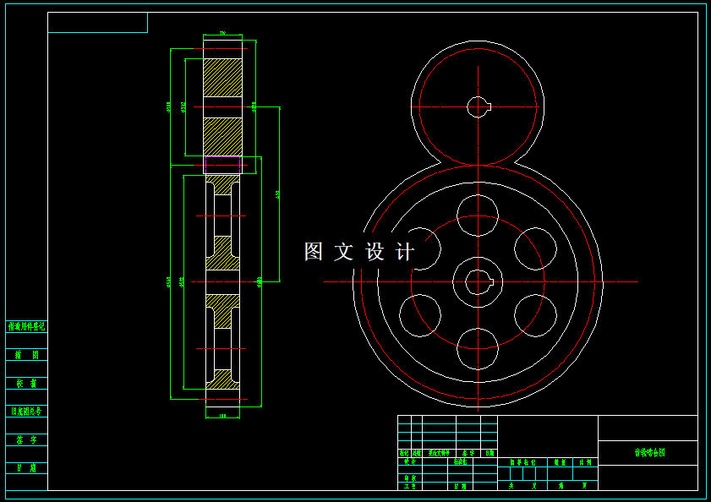Select the 重量 header in title block
The image size is (711, 502).
pos(560,462)
